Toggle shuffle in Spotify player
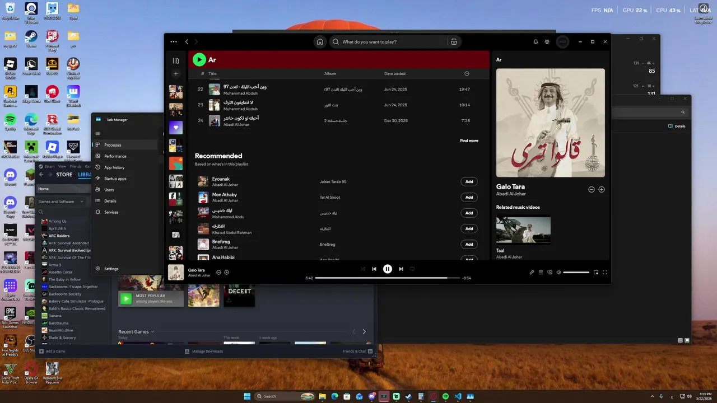 pos(362,269)
